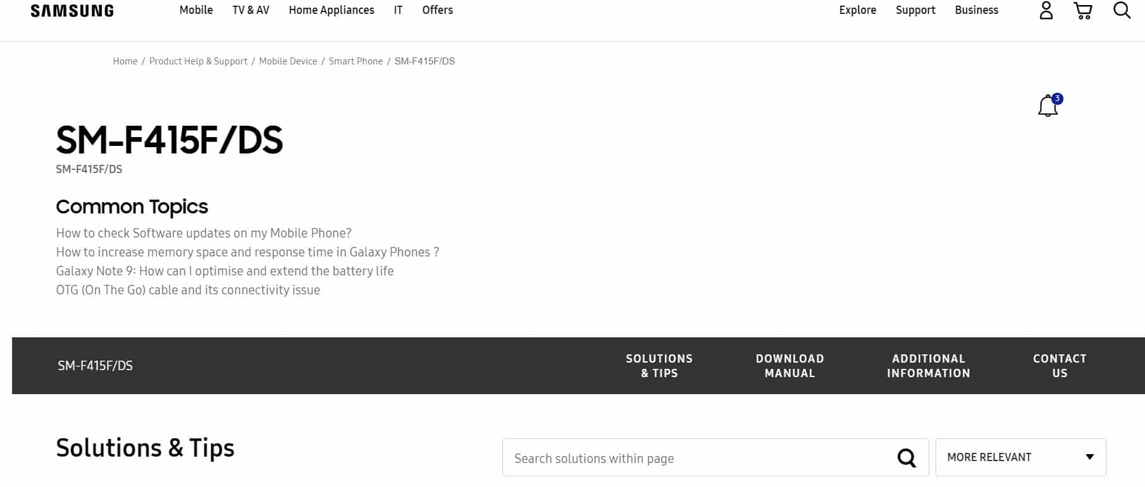The image size is (1145, 487).
Task: Click the search icon beside the solutions box
Action: tap(907, 457)
